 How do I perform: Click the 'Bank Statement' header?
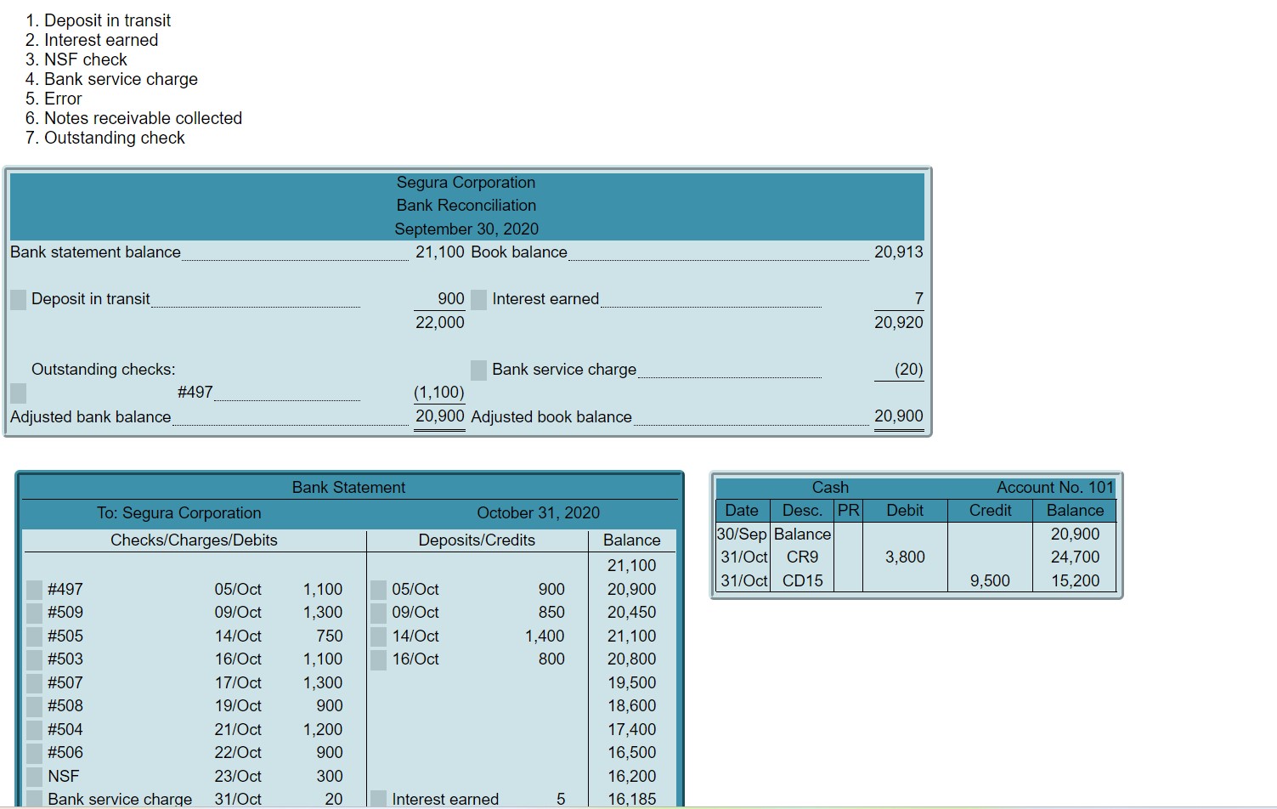click(x=348, y=488)
